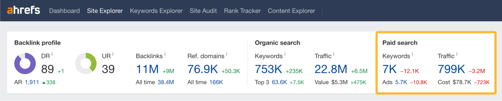Click the UR score 39
The height and width of the screenshot is (101, 502).
(x=108, y=69)
